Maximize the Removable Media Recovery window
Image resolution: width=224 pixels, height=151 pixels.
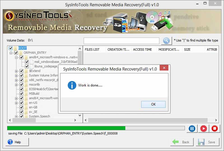[x=205, y=3]
